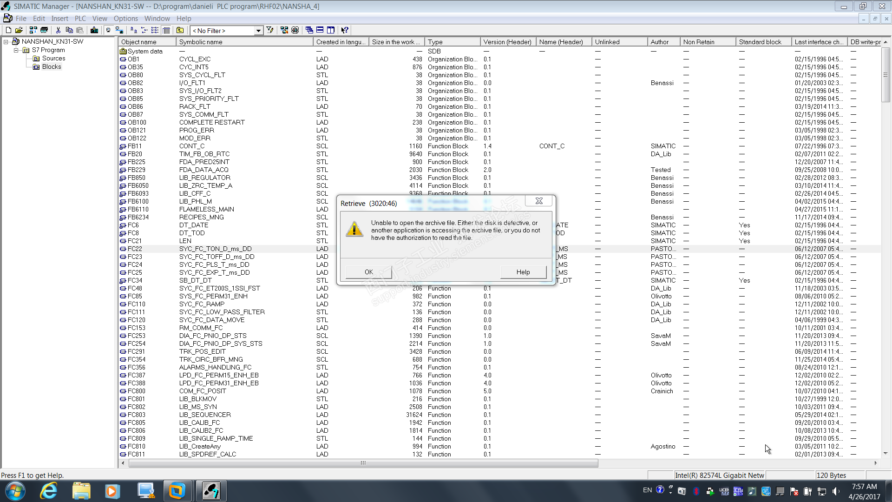Toggle the Online view toolbar button

pos(119,30)
